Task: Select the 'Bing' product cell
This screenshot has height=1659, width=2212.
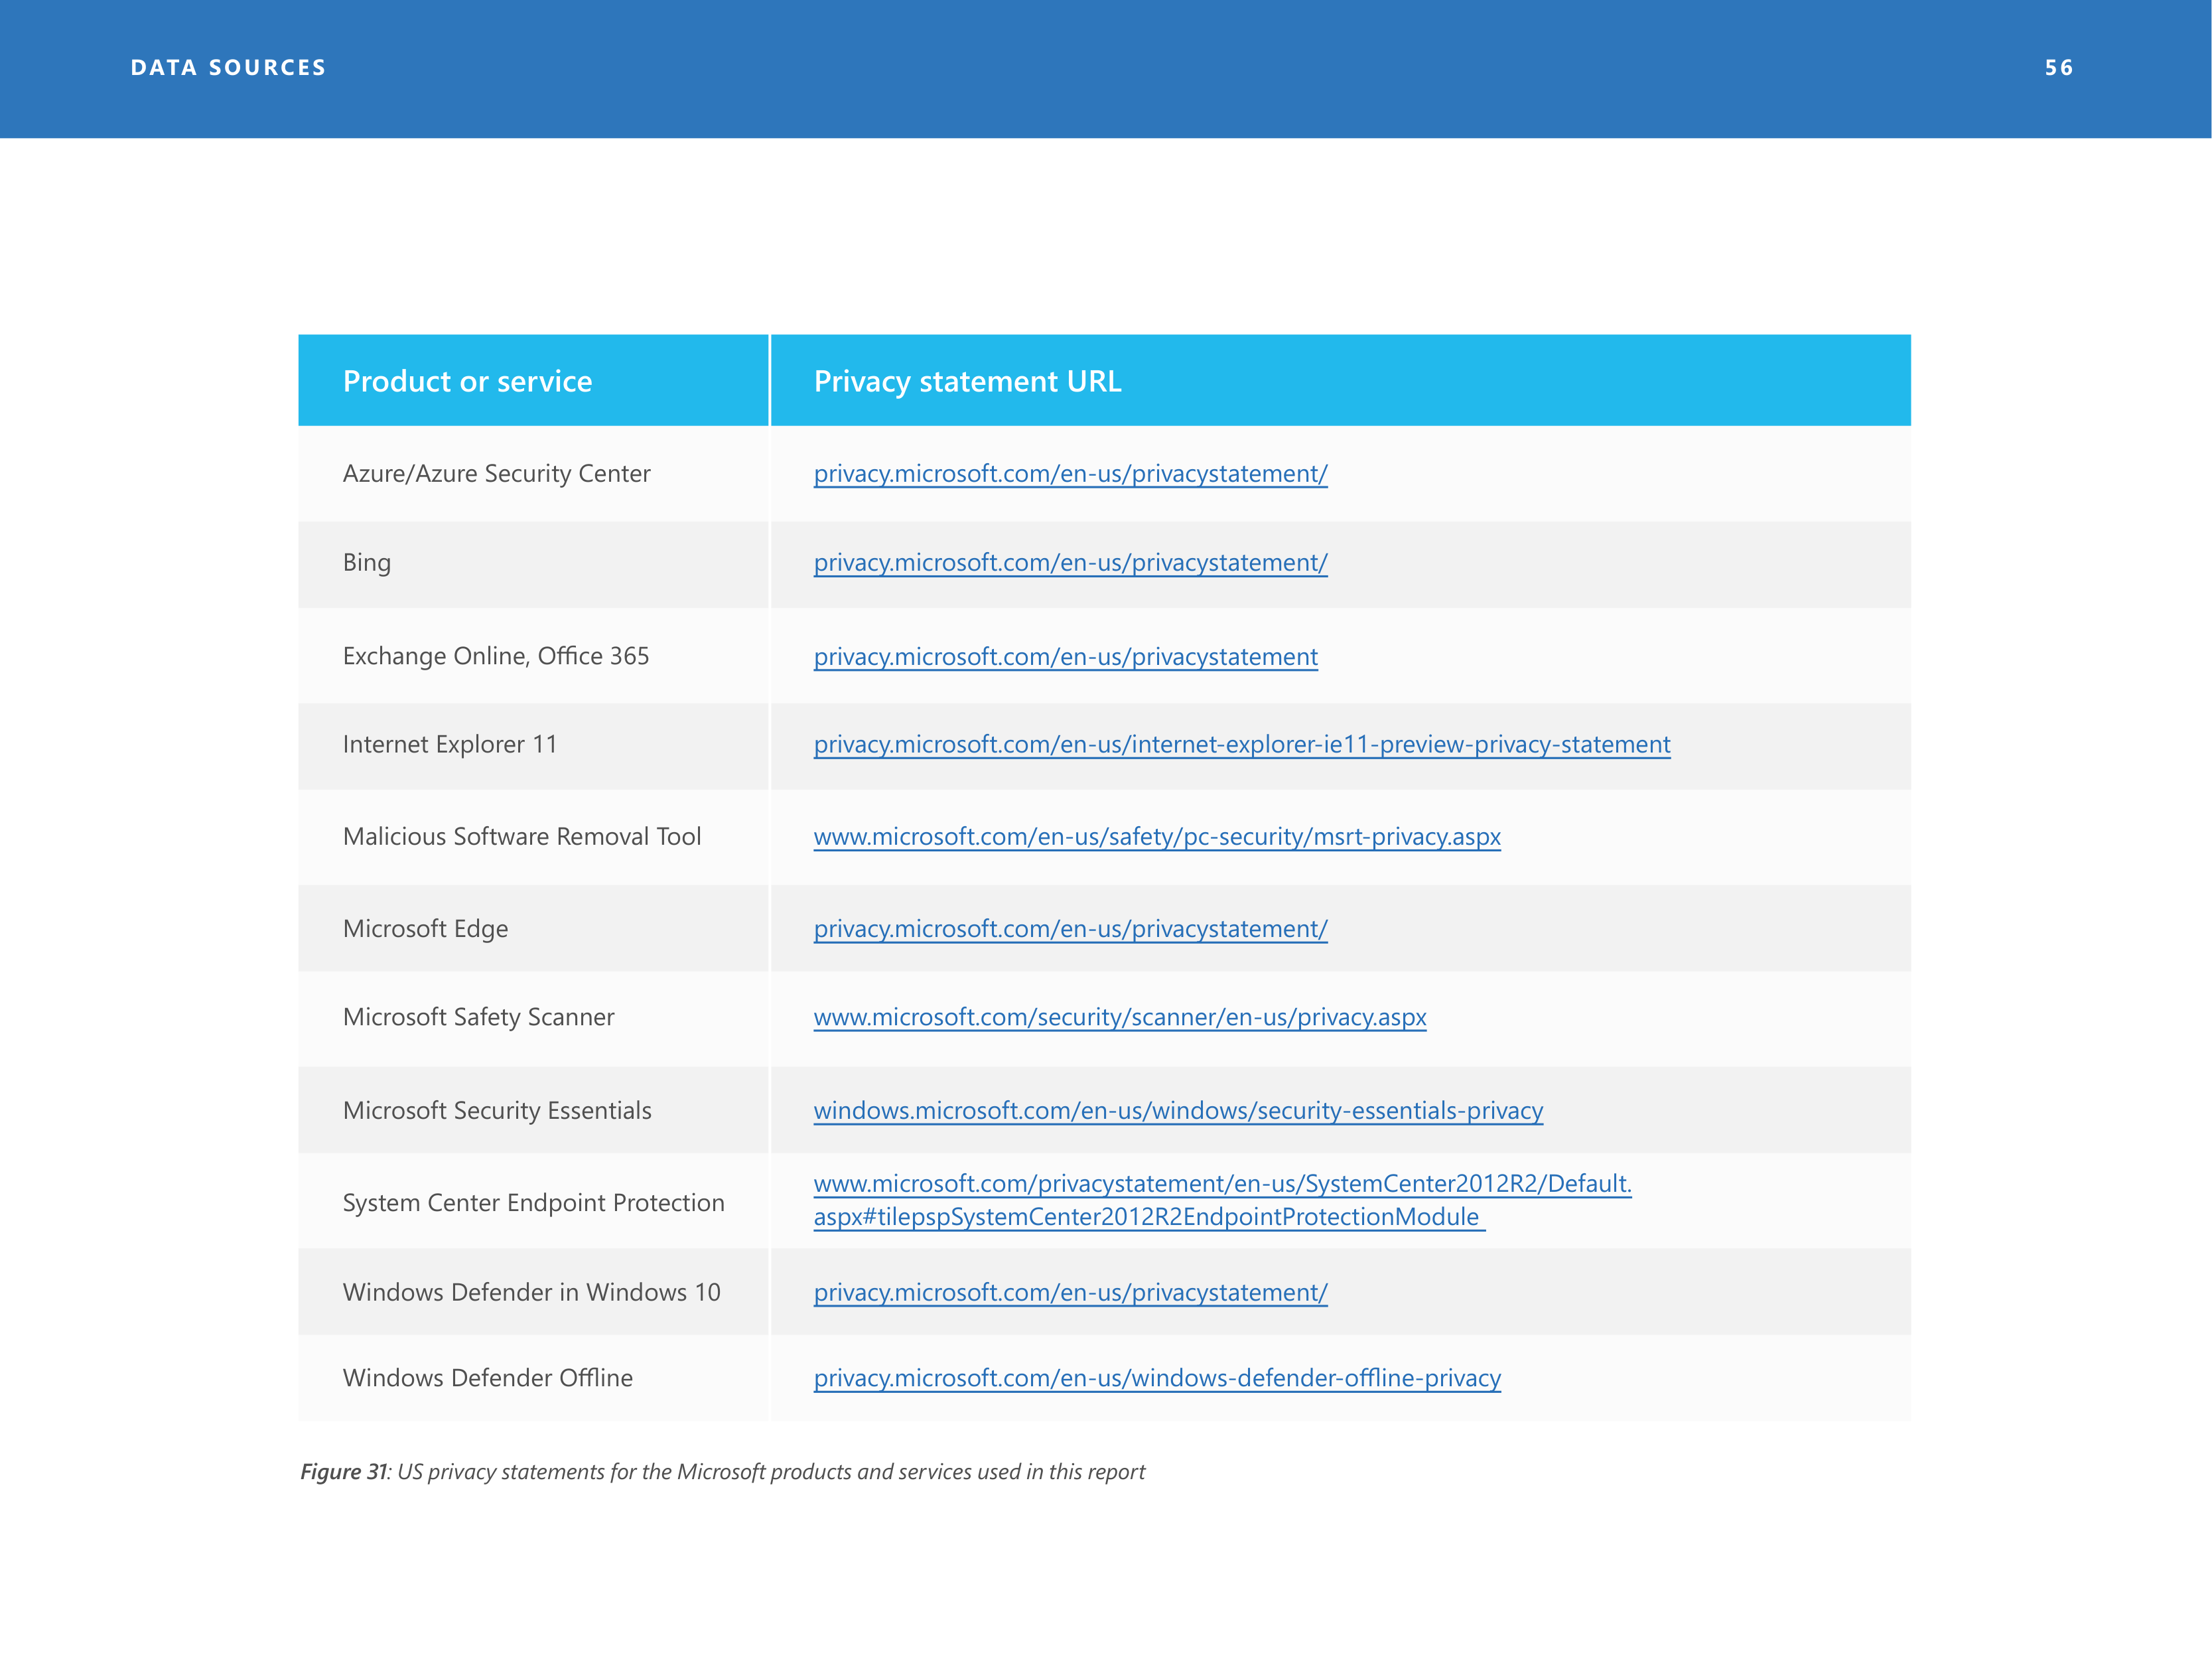Action: coord(533,564)
